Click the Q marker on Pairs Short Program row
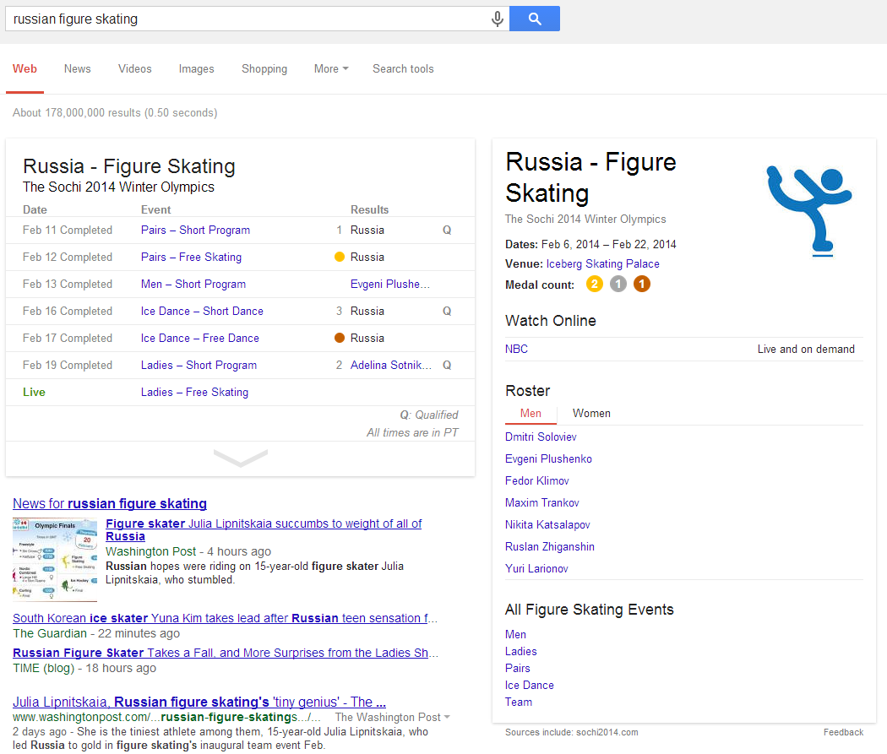The width and height of the screenshot is (887, 754). point(447,230)
